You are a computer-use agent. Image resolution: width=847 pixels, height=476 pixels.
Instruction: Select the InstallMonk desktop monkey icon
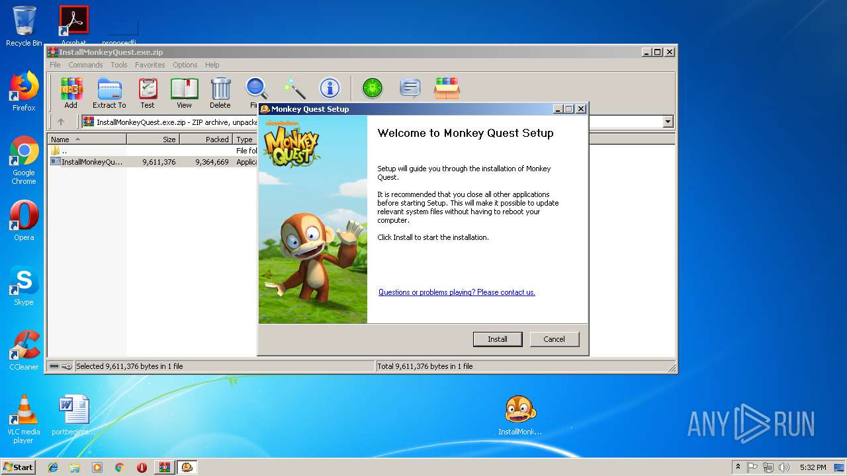pyautogui.click(x=520, y=415)
